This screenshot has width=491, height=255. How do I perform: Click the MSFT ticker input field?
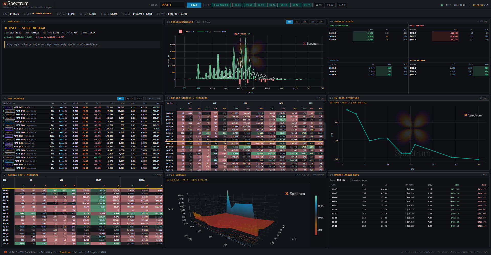tap(172, 5)
